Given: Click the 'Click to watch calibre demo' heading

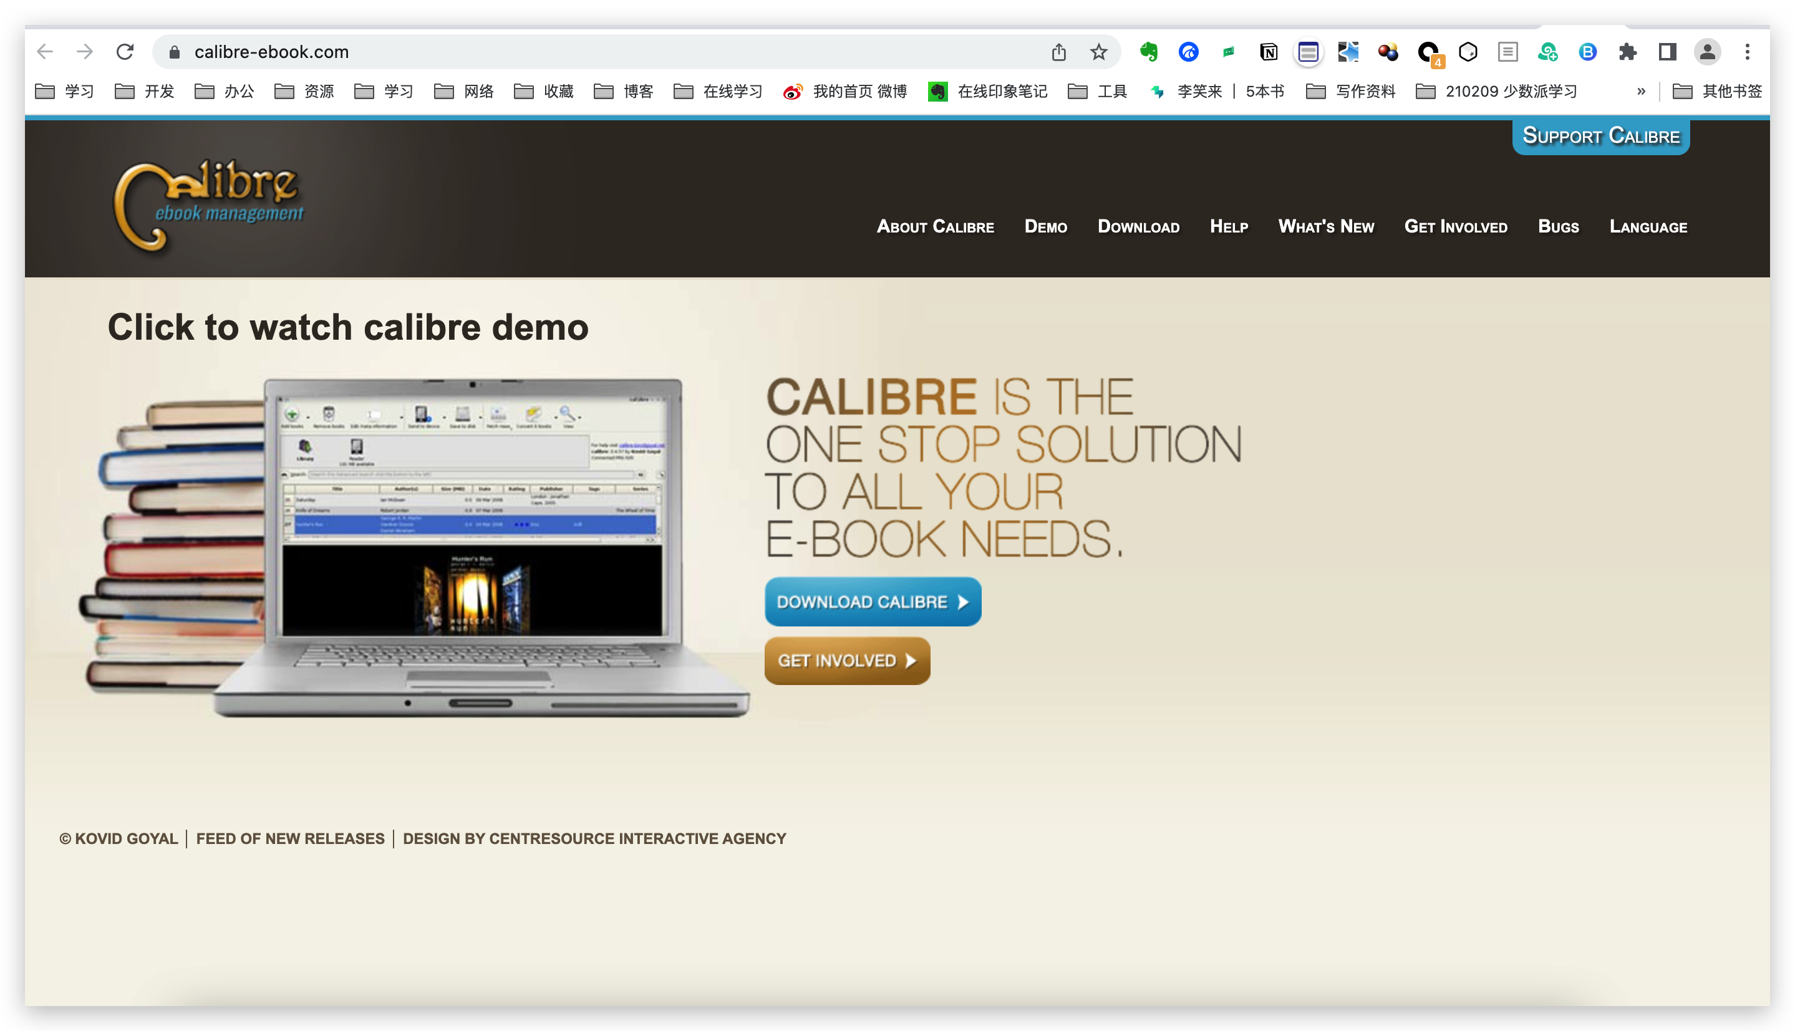Looking at the screenshot, I should (348, 327).
